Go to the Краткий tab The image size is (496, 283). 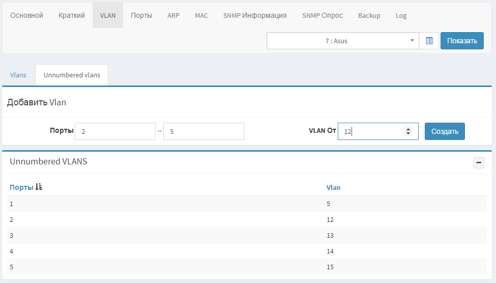pyautogui.click(x=72, y=15)
